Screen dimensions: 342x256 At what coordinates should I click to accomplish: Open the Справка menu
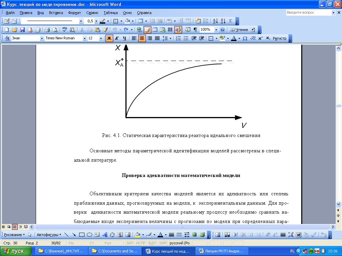tap(144, 13)
